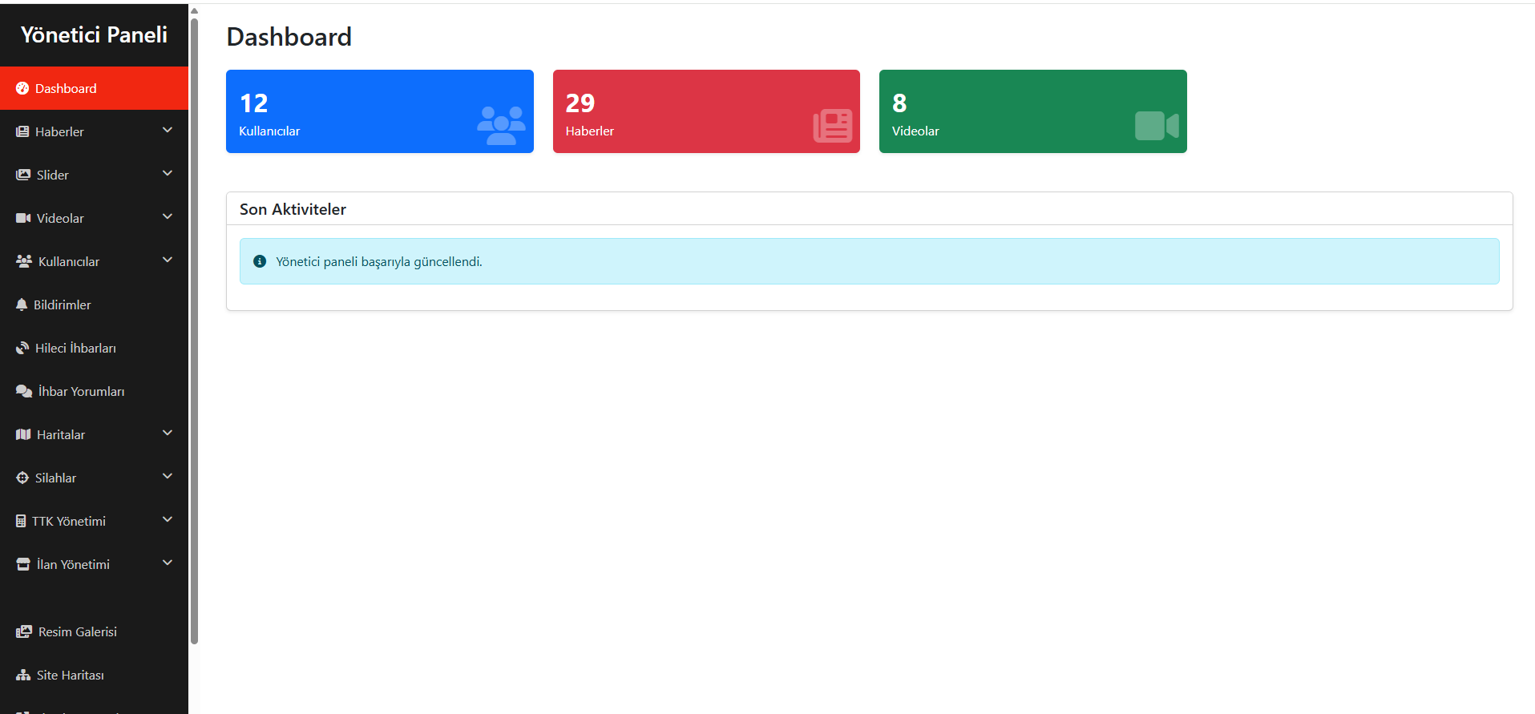Expand the Slider menu chevron
The width and height of the screenshot is (1535, 714).
pyautogui.click(x=168, y=173)
